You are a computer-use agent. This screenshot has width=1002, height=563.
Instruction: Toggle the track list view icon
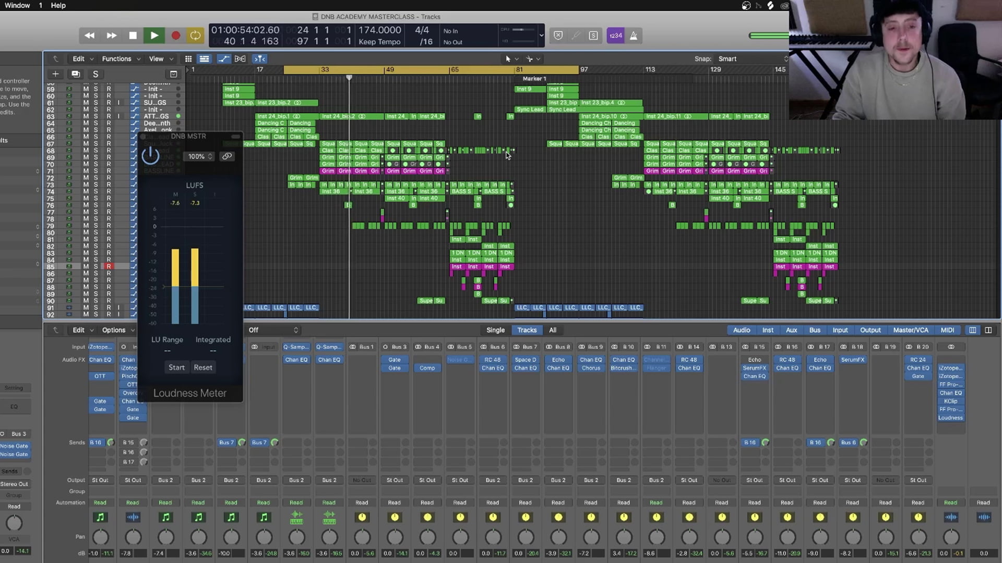coord(205,59)
